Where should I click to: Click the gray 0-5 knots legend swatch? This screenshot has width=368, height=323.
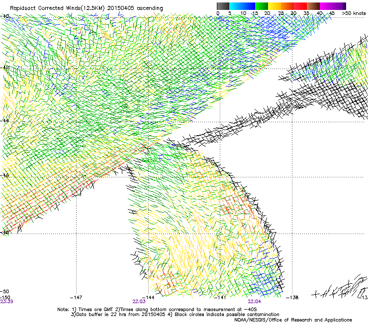point(223,6)
